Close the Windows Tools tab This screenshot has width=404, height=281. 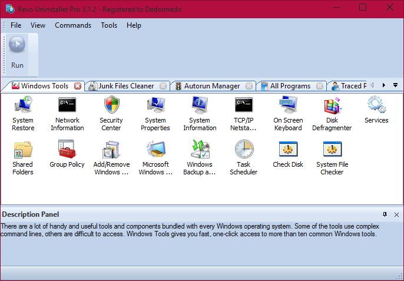point(78,86)
